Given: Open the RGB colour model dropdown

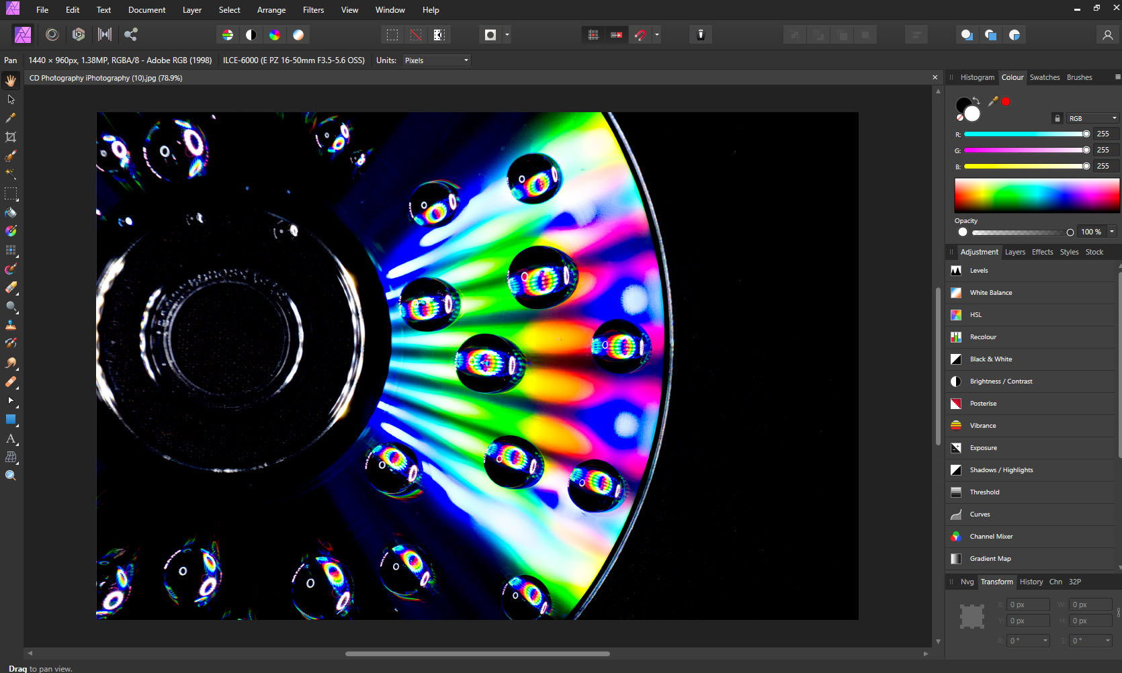Looking at the screenshot, I should (1092, 118).
